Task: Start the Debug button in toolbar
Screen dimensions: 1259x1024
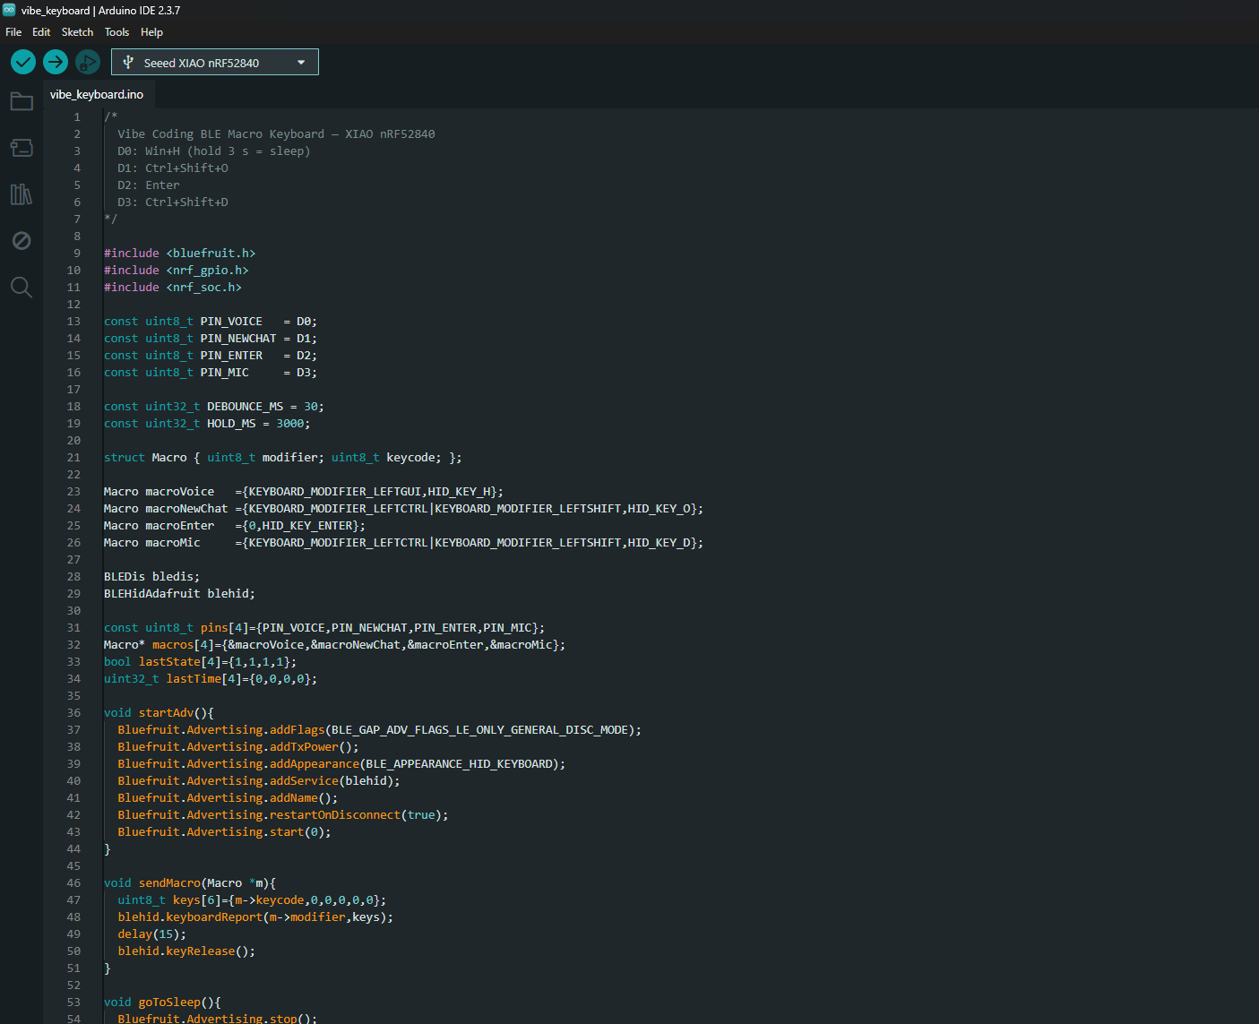Action: (x=88, y=62)
